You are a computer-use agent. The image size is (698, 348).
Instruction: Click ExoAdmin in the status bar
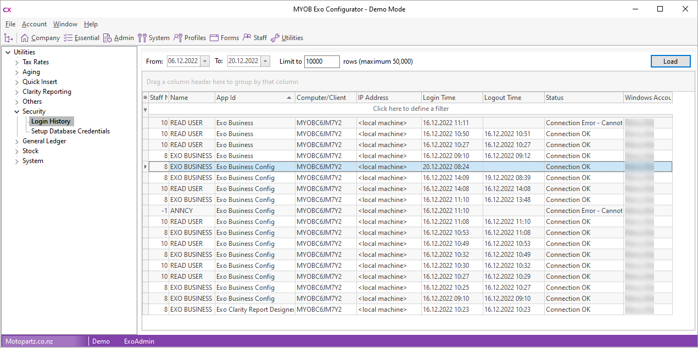click(139, 341)
